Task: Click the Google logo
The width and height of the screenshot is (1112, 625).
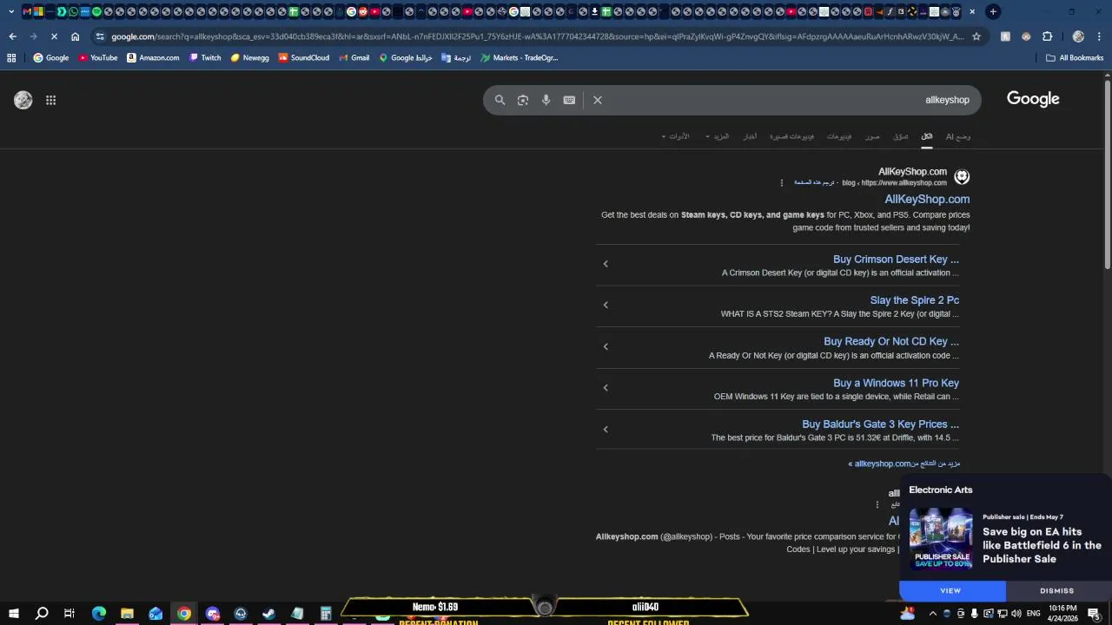Action: coord(1033,99)
